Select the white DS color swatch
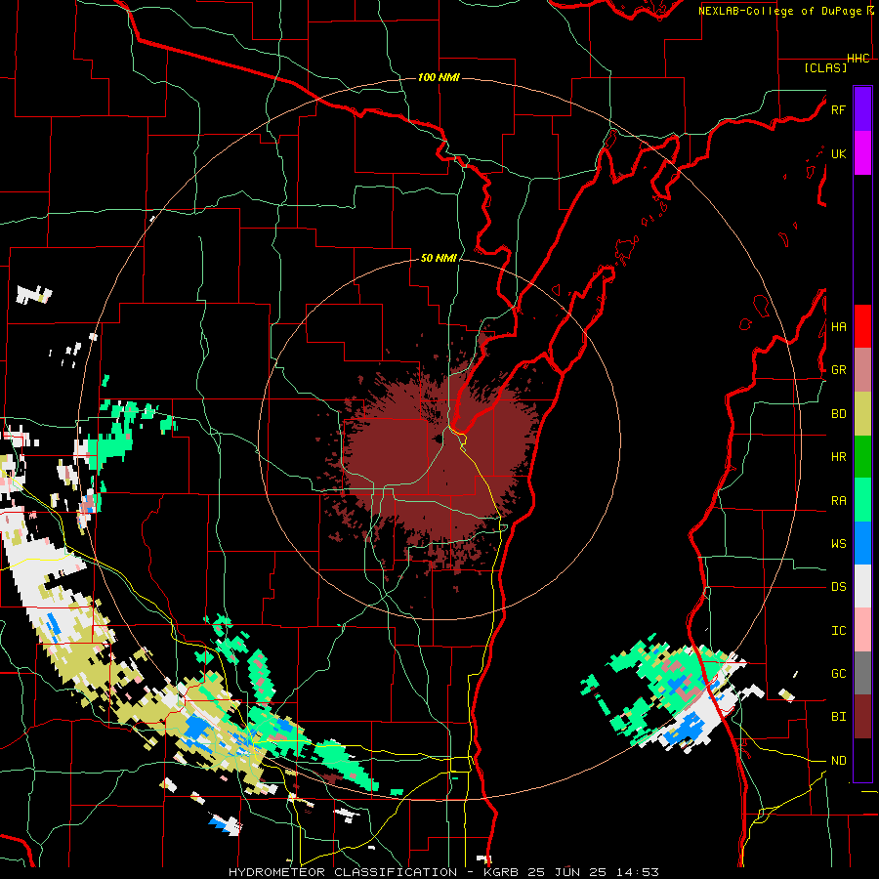Viewport: 879px width, 879px height. 862,586
